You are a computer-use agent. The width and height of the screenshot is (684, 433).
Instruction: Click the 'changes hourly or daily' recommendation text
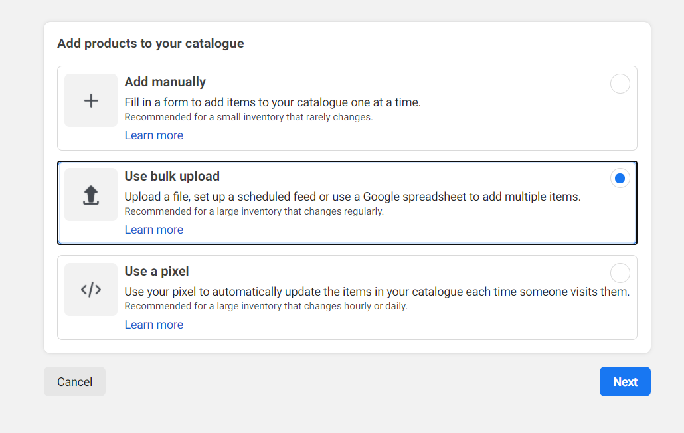(266, 306)
